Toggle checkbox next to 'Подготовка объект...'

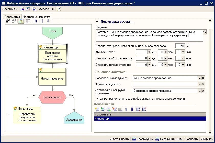(x=97, y=21)
